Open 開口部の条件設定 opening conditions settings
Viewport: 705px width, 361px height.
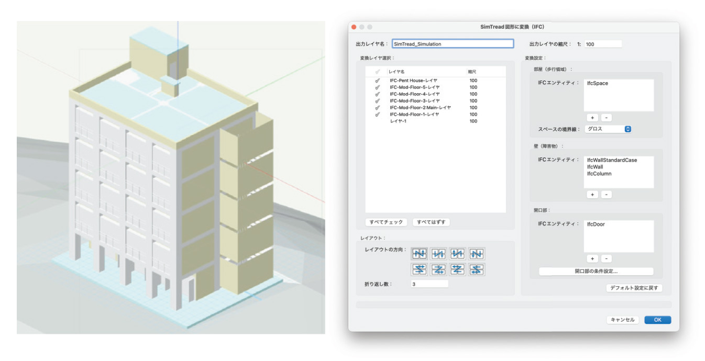(x=596, y=272)
